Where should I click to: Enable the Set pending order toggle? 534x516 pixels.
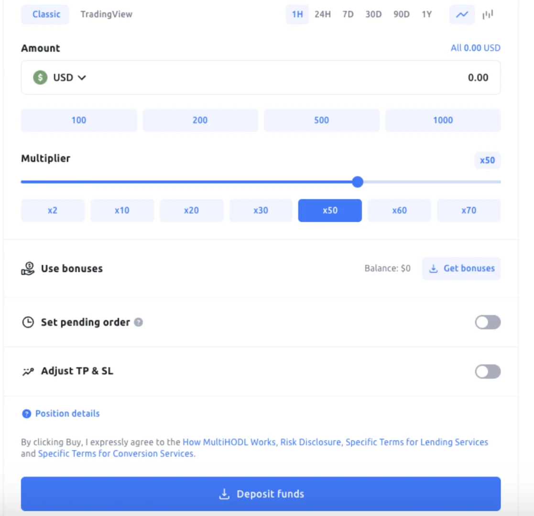click(488, 322)
